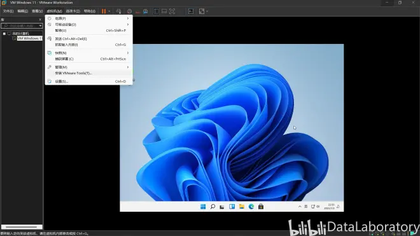Expand the 可移动设备(D) submenu
Image resolution: width=420 pixels, height=236 pixels.
(88, 24)
